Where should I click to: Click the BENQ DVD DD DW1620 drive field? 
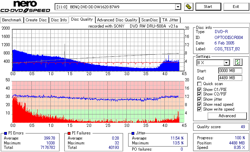(x=118, y=7)
